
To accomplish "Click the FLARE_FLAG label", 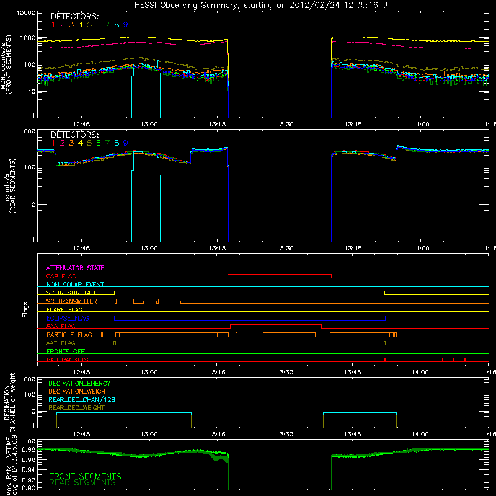I will [x=64, y=309].
